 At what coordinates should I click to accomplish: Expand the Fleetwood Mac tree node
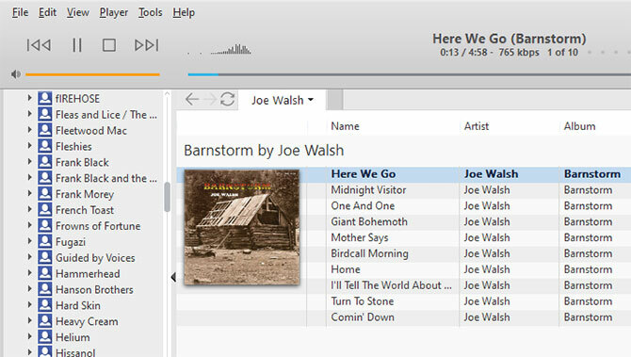(29, 130)
